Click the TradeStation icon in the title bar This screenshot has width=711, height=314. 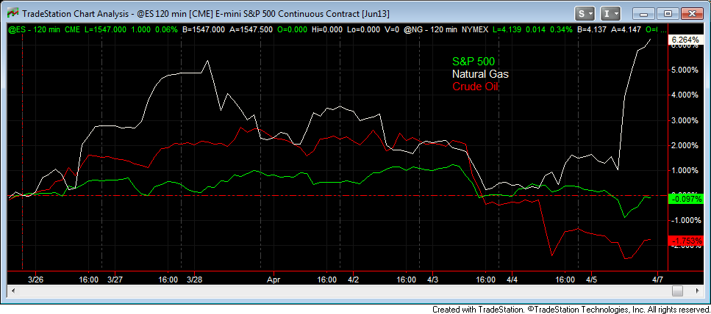pos(11,13)
